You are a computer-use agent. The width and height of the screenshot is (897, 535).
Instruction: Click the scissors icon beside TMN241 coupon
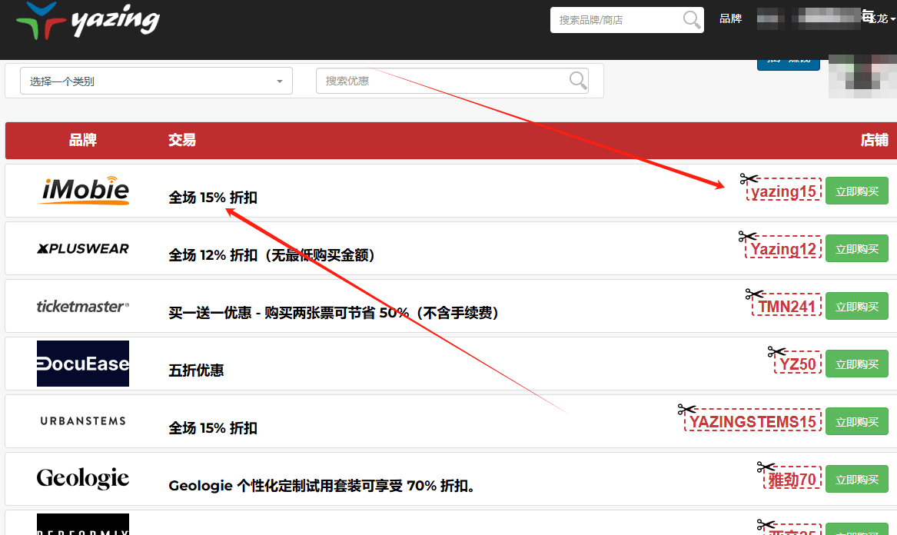754,294
